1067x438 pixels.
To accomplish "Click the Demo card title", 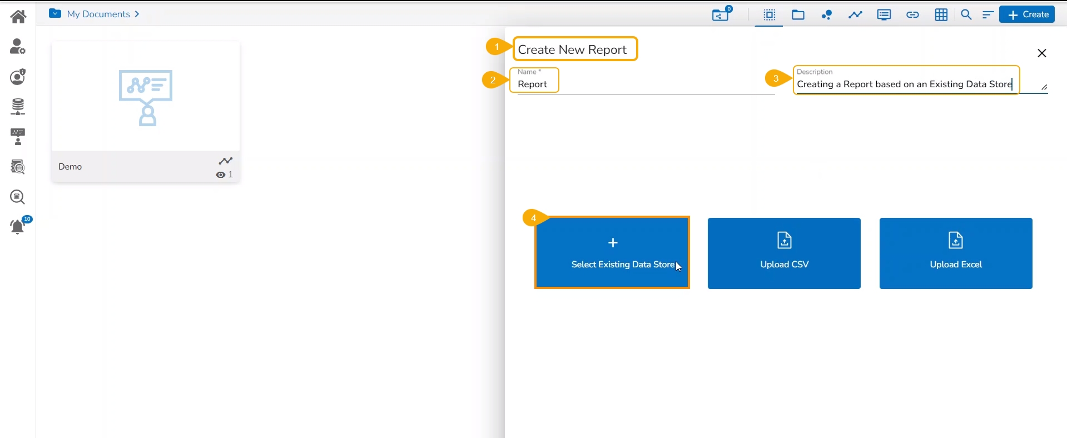I will 71,167.
